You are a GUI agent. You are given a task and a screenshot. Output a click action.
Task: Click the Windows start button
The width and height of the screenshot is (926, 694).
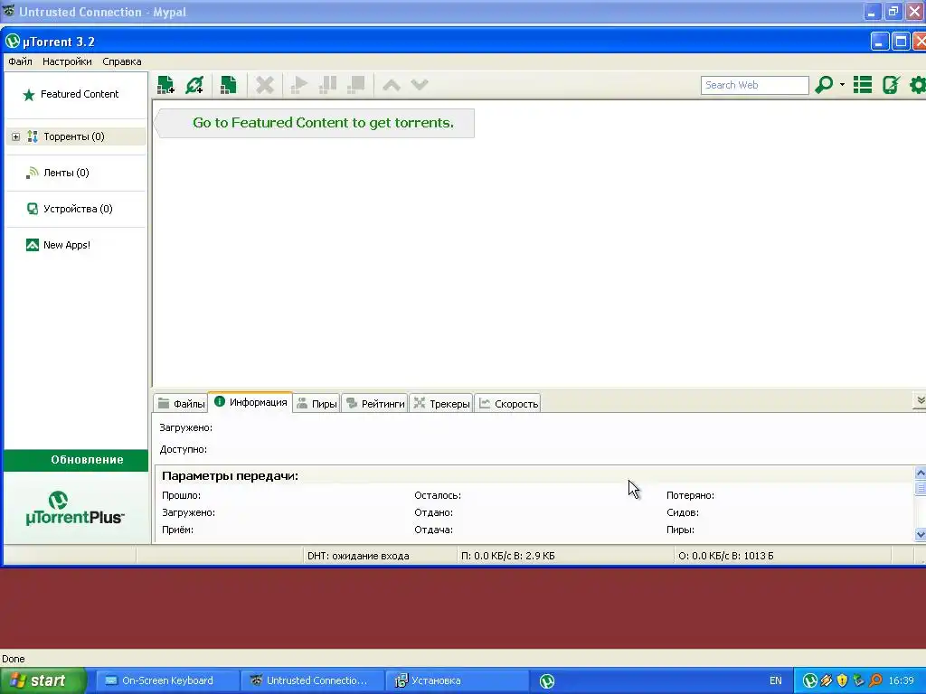coord(43,681)
